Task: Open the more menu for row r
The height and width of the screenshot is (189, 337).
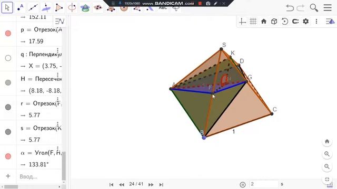Action: click(57, 100)
